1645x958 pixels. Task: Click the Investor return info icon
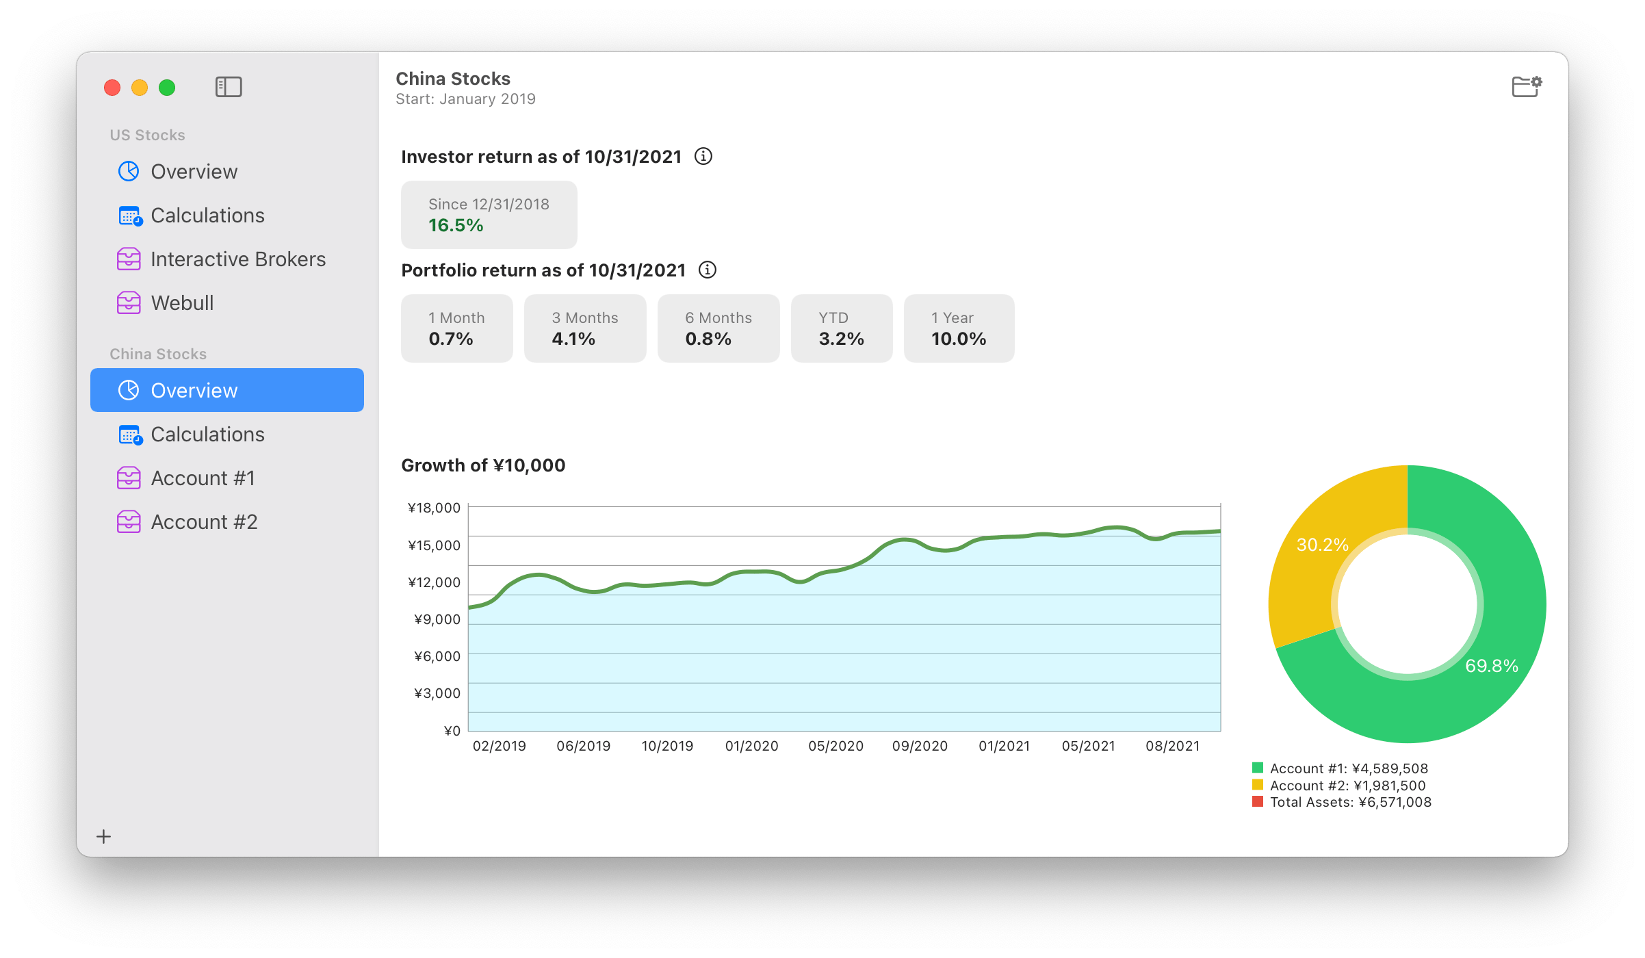(x=703, y=157)
